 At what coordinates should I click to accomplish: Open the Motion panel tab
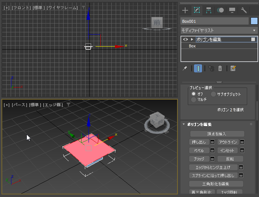point(220,10)
